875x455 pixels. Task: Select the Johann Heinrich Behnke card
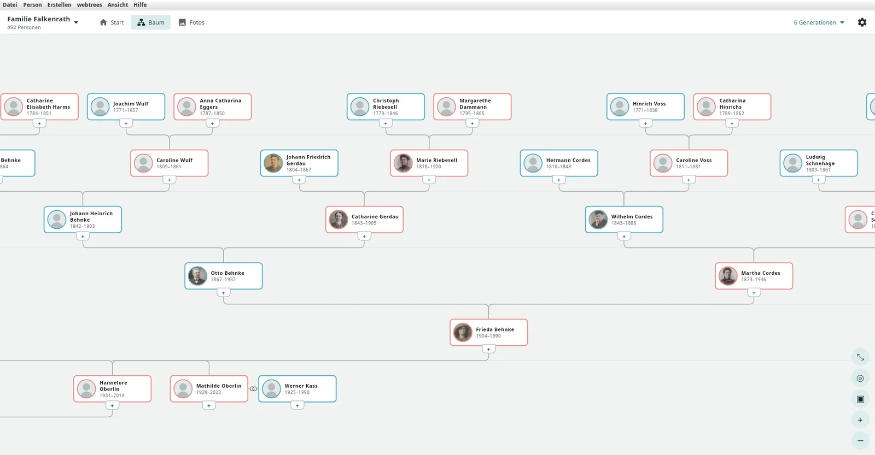click(83, 220)
